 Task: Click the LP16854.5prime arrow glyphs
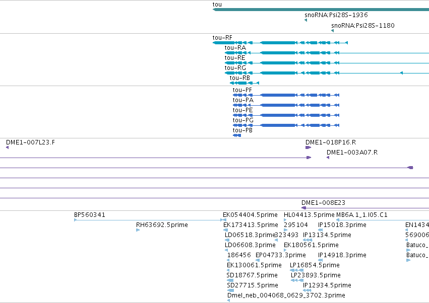click(x=296, y=270)
